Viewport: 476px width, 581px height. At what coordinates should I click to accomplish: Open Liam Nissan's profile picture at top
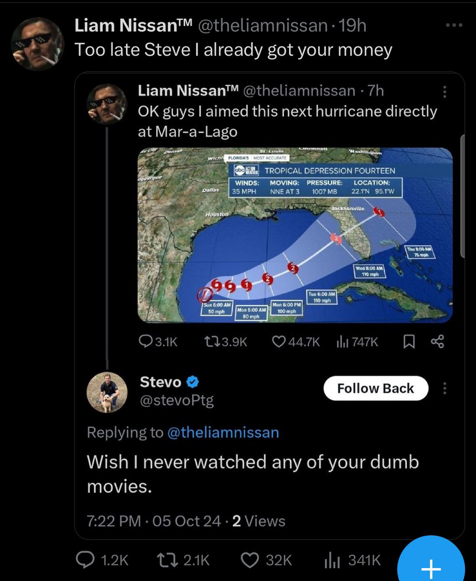click(38, 44)
